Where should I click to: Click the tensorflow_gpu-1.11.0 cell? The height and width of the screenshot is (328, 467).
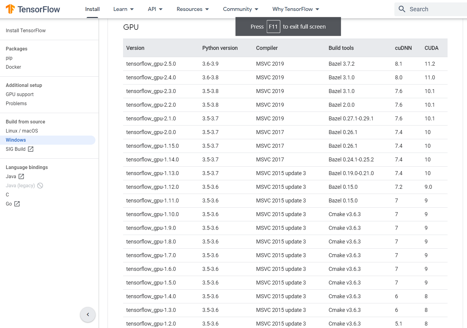153,201
